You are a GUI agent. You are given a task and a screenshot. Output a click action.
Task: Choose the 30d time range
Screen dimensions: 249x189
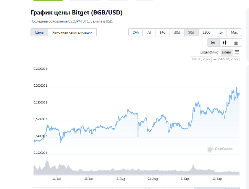click(177, 32)
